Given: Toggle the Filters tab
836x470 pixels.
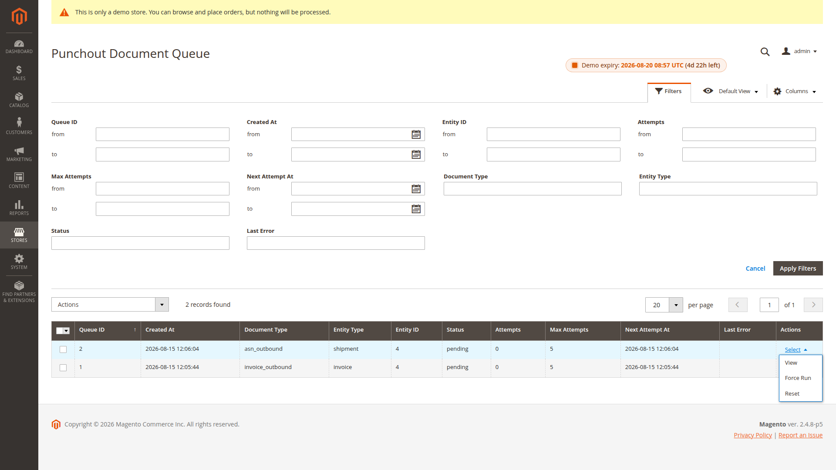Looking at the screenshot, I should [x=669, y=91].
